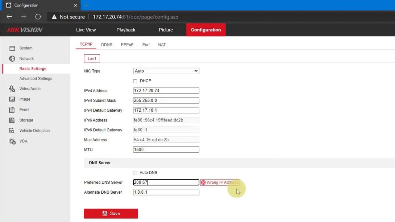This screenshot has height=222, width=395.
Task: Click the floppy disk icon on Save button
Action: click(x=105, y=213)
